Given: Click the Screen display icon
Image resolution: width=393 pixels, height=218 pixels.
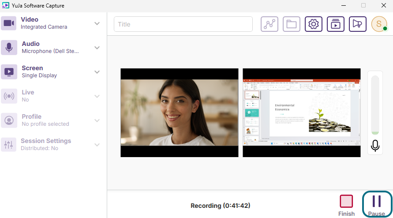Looking at the screenshot, I should click(x=9, y=72).
